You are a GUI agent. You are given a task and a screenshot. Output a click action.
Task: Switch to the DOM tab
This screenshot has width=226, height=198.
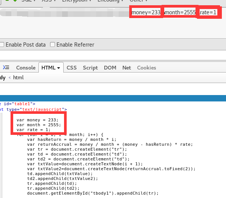pyautogui.click(x=110, y=68)
